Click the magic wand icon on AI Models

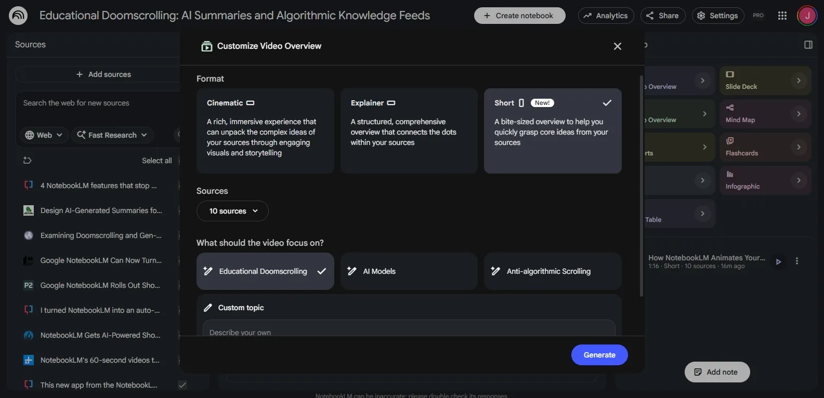tap(352, 271)
